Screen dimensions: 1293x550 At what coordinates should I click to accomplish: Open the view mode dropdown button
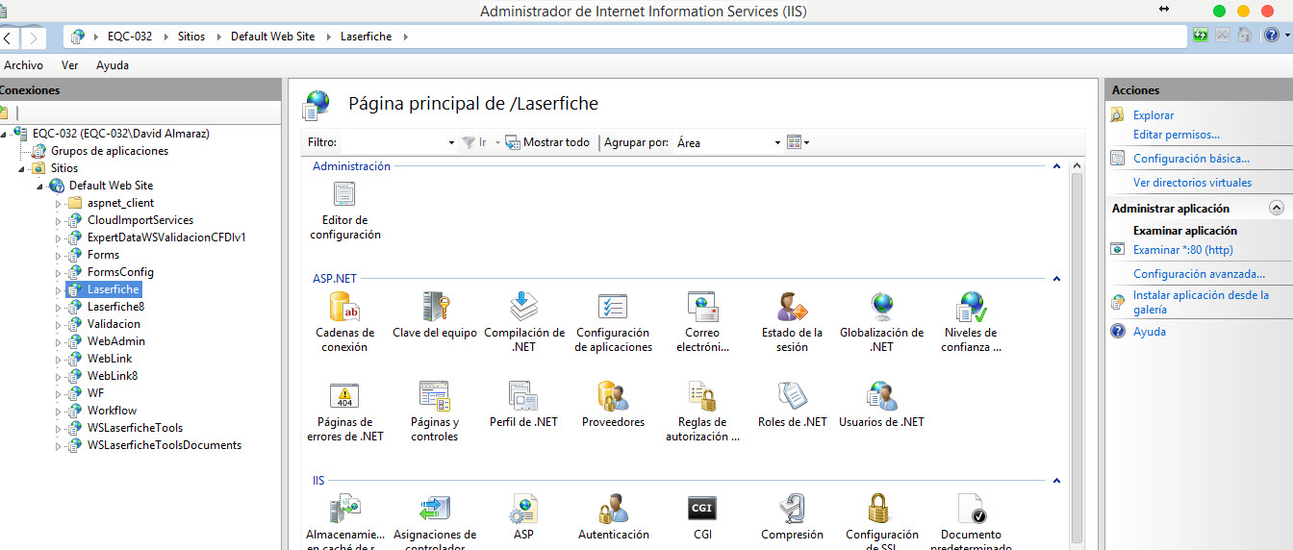click(x=798, y=142)
